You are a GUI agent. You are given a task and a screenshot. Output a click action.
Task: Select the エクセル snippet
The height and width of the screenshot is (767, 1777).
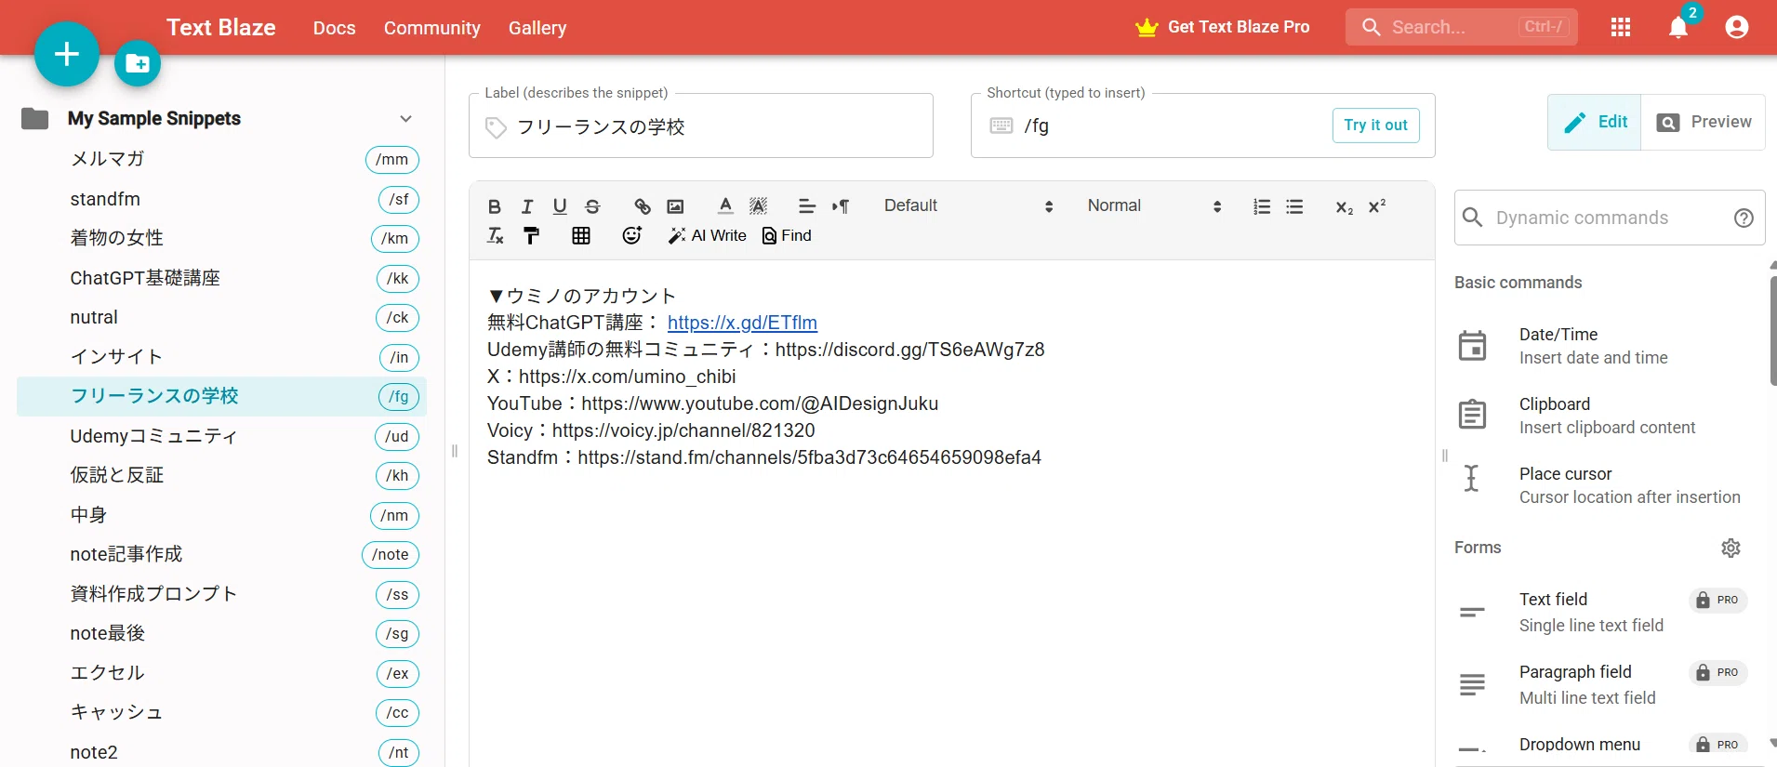click(221, 673)
